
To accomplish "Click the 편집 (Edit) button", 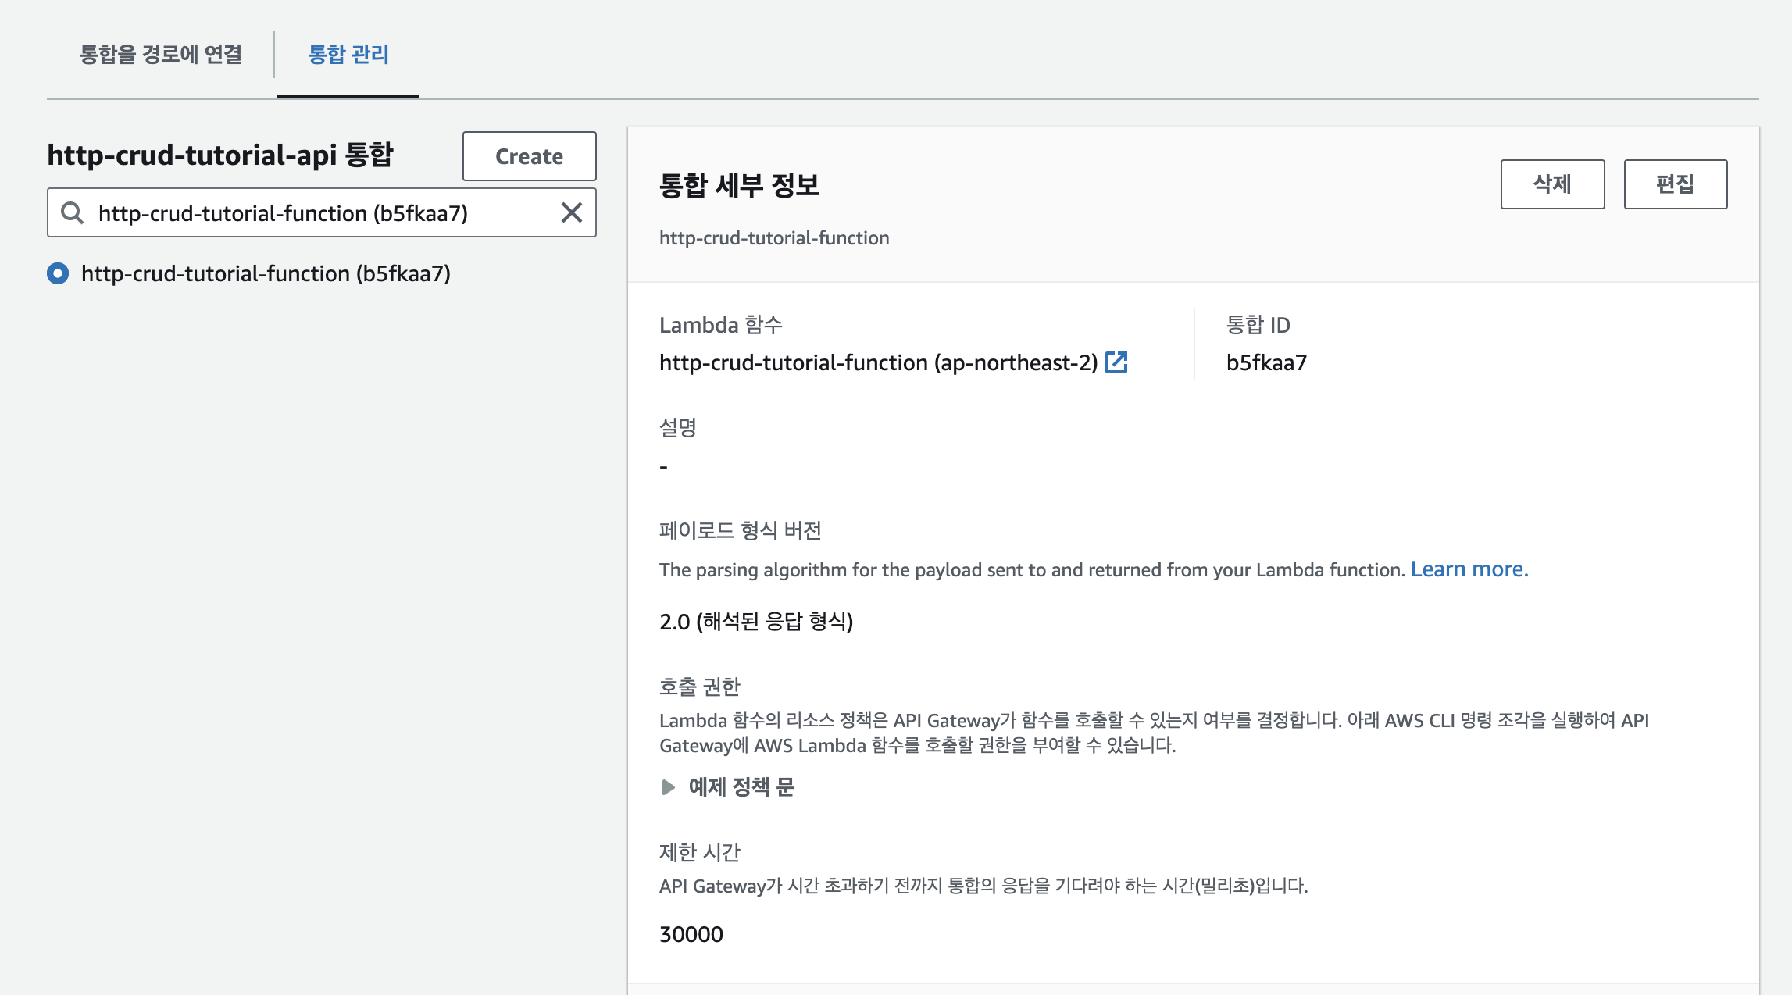I will click(x=1676, y=184).
